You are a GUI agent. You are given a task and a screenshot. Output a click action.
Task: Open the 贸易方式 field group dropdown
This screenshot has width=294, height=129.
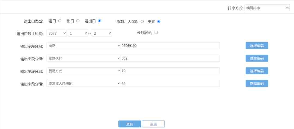[x=84, y=71]
